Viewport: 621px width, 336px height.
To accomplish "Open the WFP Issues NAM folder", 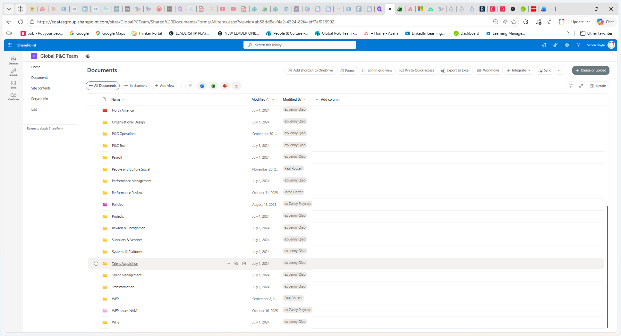I will click(124, 311).
